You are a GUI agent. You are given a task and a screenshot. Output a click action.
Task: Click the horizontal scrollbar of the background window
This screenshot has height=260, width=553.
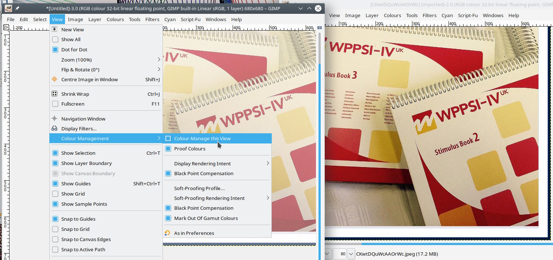point(438,244)
